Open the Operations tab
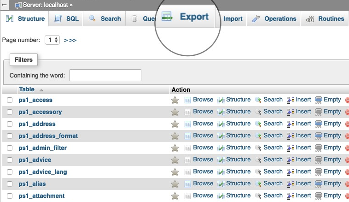 click(275, 19)
